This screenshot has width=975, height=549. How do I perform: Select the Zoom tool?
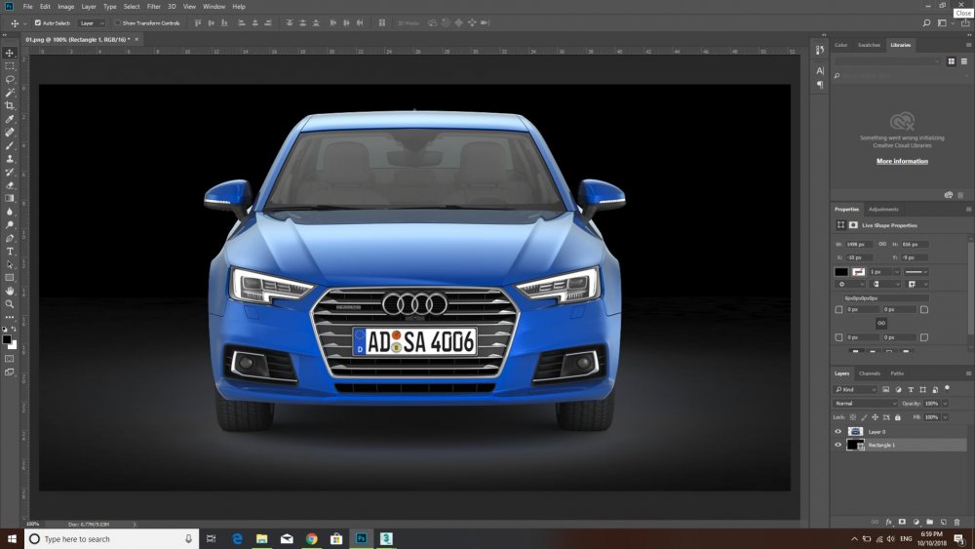point(10,304)
